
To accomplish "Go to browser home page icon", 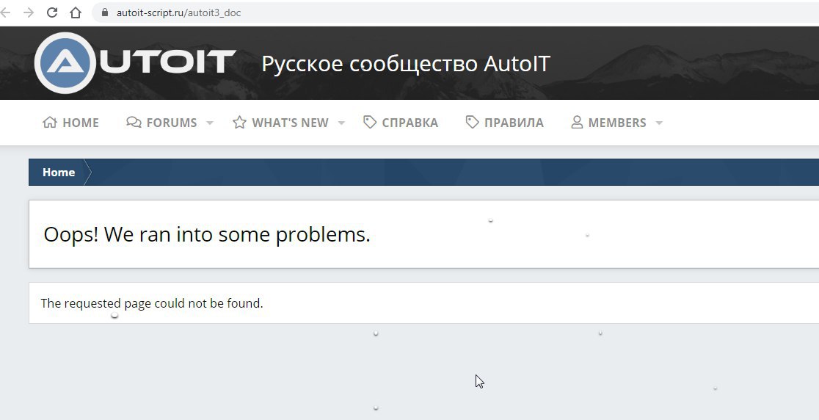I will (75, 12).
